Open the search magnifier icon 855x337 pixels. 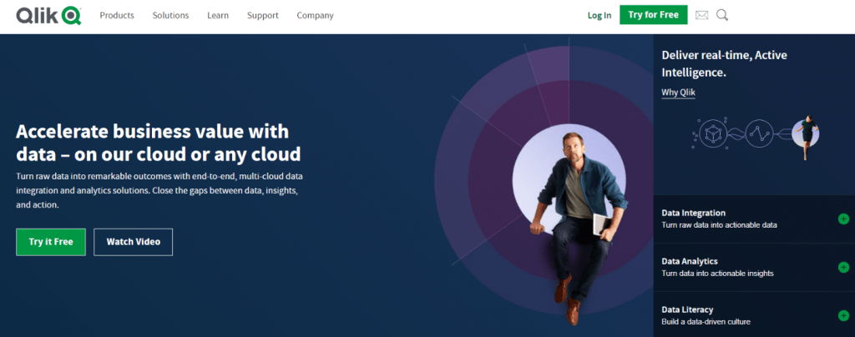pos(722,15)
